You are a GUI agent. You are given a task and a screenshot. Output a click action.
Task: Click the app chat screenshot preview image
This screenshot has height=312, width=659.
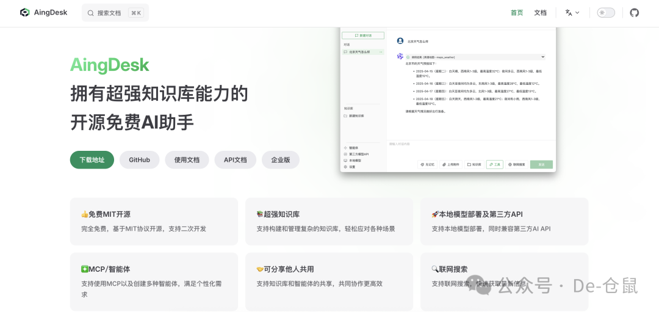point(448,100)
